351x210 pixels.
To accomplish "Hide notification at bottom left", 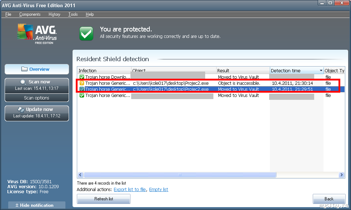I will 37,205.
